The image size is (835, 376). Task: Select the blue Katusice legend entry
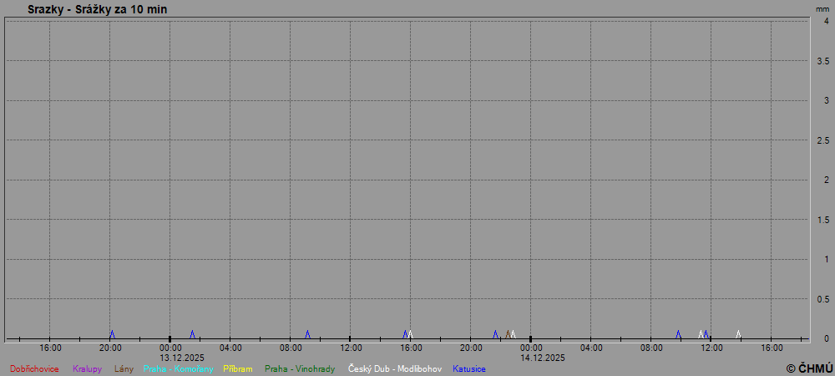[x=469, y=368]
